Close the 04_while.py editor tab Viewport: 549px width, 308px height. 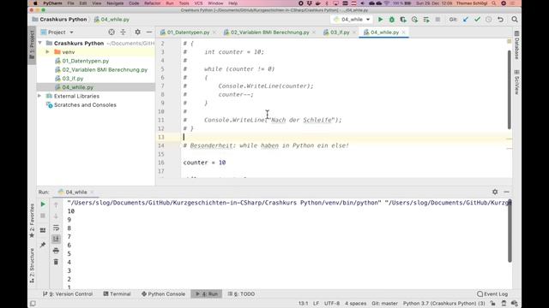pyautogui.click(x=403, y=33)
